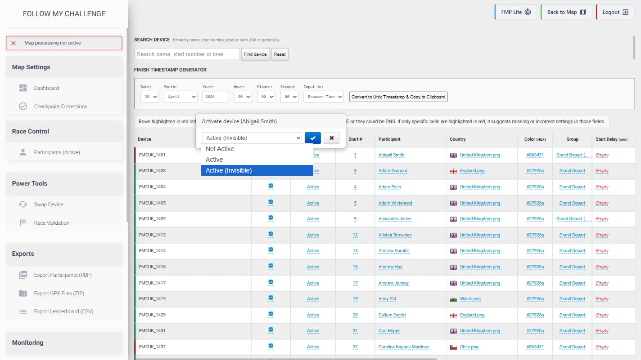The width and height of the screenshot is (641, 360).
Task: Click the Checkpoint Corrections checkmark icon
Action: pos(23,107)
